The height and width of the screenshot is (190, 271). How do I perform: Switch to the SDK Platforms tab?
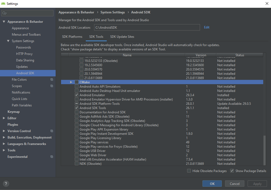[72, 37]
